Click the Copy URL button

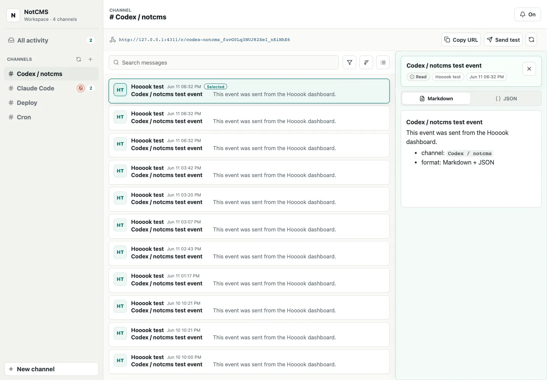pyautogui.click(x=461, y=40)
